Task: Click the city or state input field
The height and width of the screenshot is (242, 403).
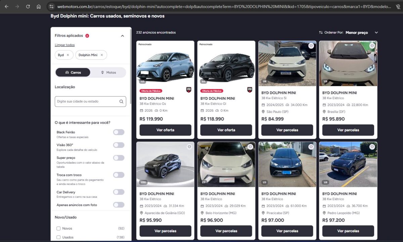Action: pyautogui.click(x=87, y=102)
